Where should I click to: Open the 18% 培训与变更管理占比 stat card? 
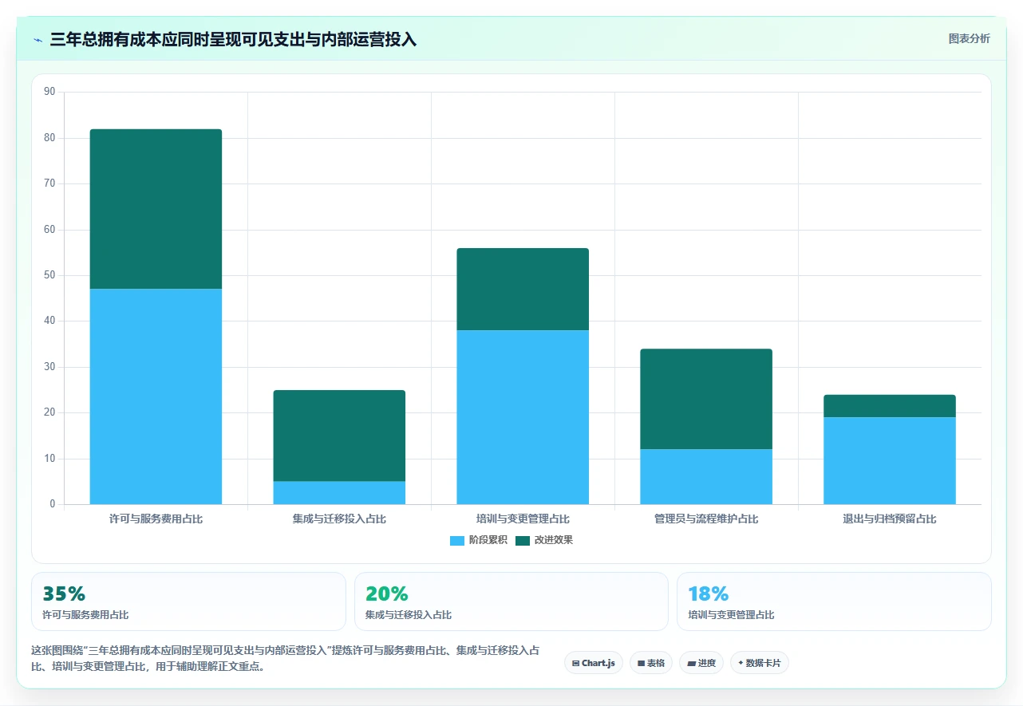(x=834, y=601)
